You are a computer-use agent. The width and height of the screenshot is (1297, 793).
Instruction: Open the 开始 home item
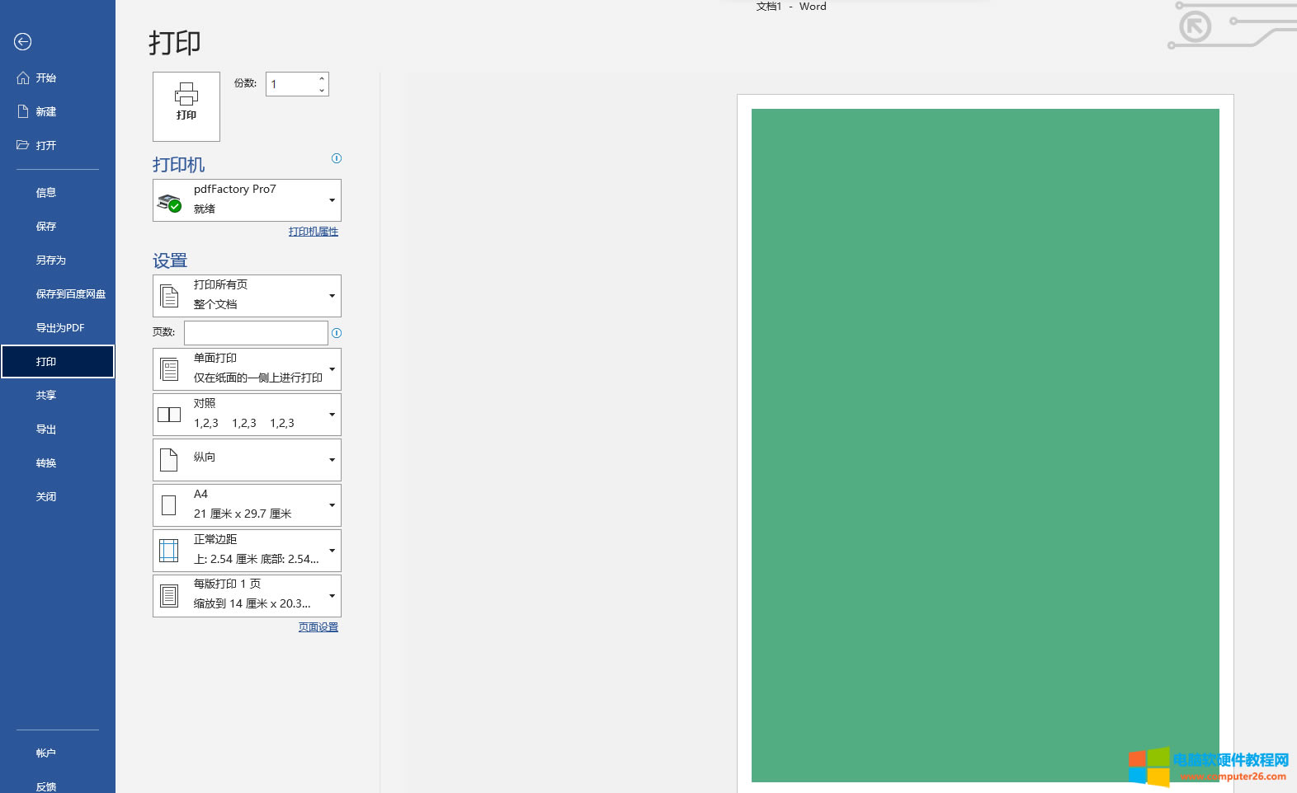click(x=46, y=78)
